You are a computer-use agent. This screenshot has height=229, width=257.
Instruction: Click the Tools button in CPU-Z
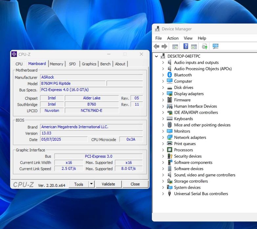79,184
